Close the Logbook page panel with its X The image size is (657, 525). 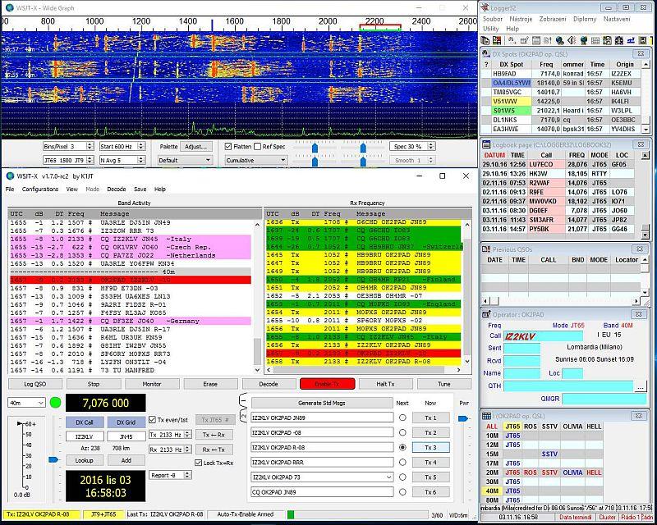tap(641, 144)
